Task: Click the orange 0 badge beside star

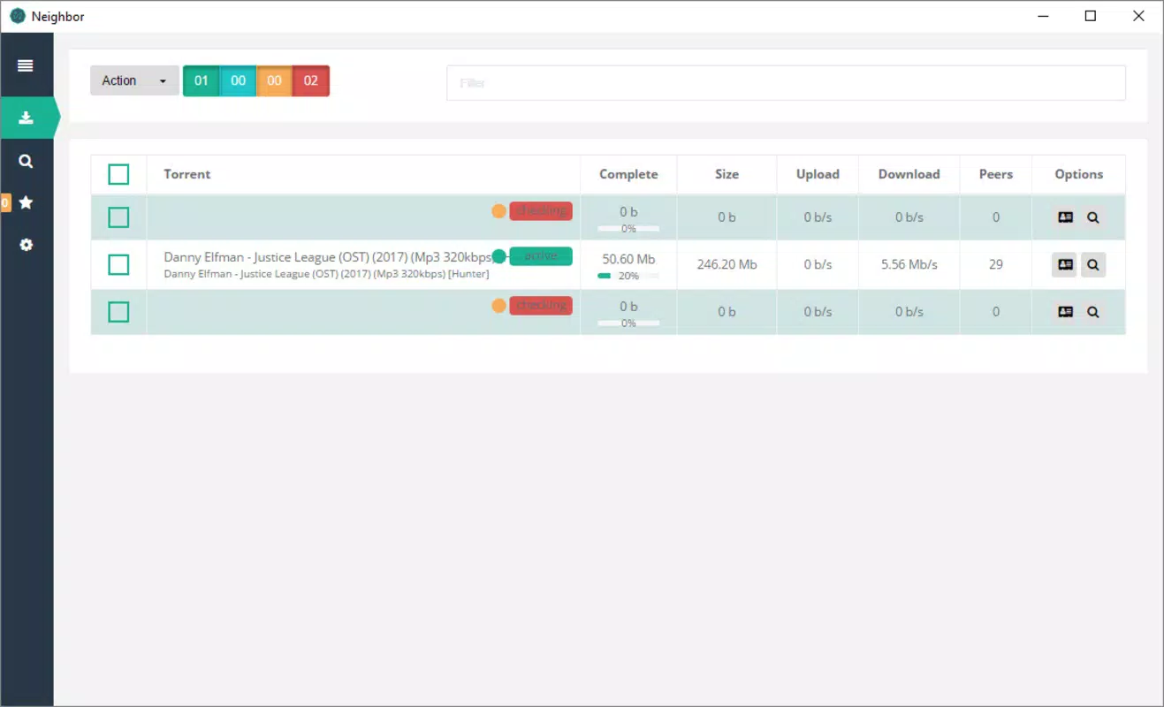Action: click(4, 203)
